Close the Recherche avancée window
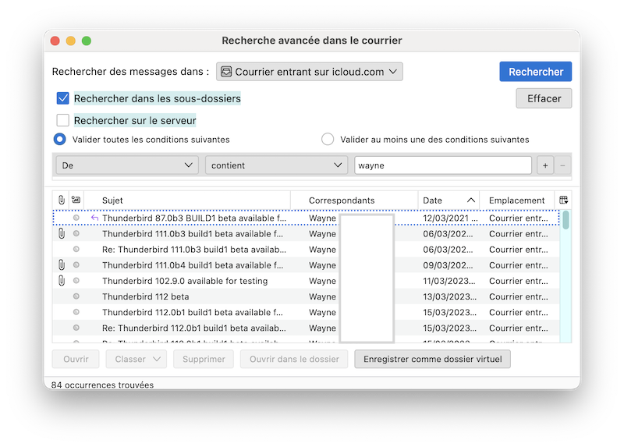 point(55,41)
